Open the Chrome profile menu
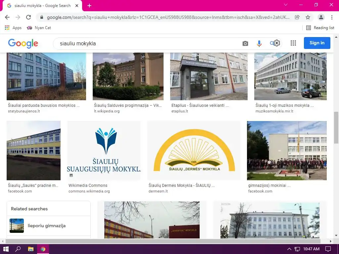 pos(321,17)
